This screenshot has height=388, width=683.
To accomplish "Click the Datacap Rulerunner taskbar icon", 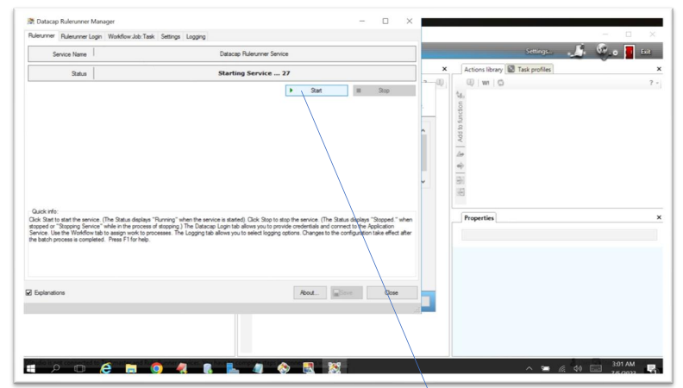I will coord(335,368).
